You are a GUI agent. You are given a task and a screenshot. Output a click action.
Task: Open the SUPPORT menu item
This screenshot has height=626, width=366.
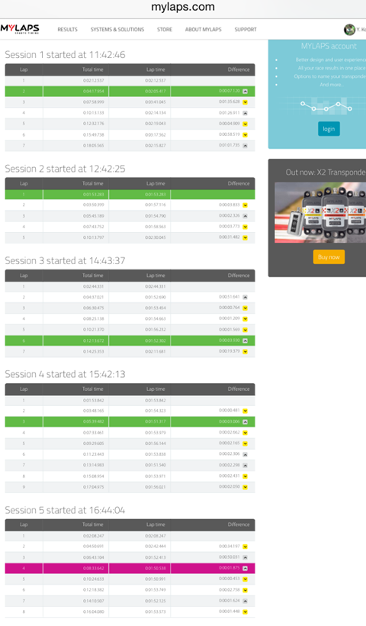tap(246, 30)
